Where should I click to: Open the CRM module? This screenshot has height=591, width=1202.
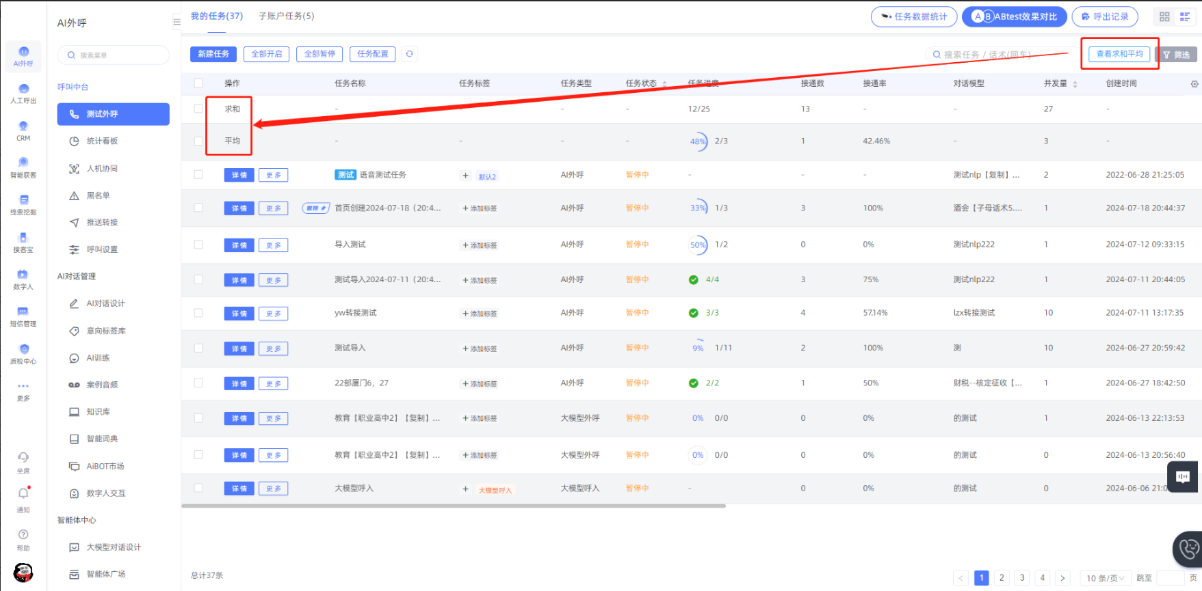(x=23, y=131)
